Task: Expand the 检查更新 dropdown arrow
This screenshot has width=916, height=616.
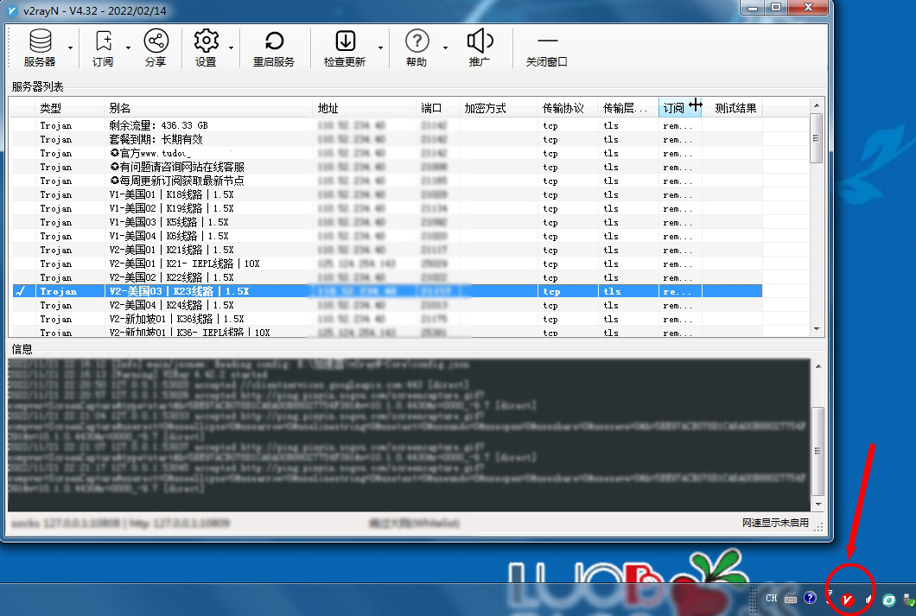Action: pyautogui.click(x=380, y=48)
